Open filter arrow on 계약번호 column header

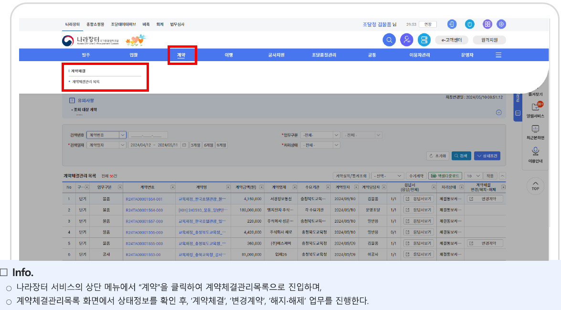[173, 187]
